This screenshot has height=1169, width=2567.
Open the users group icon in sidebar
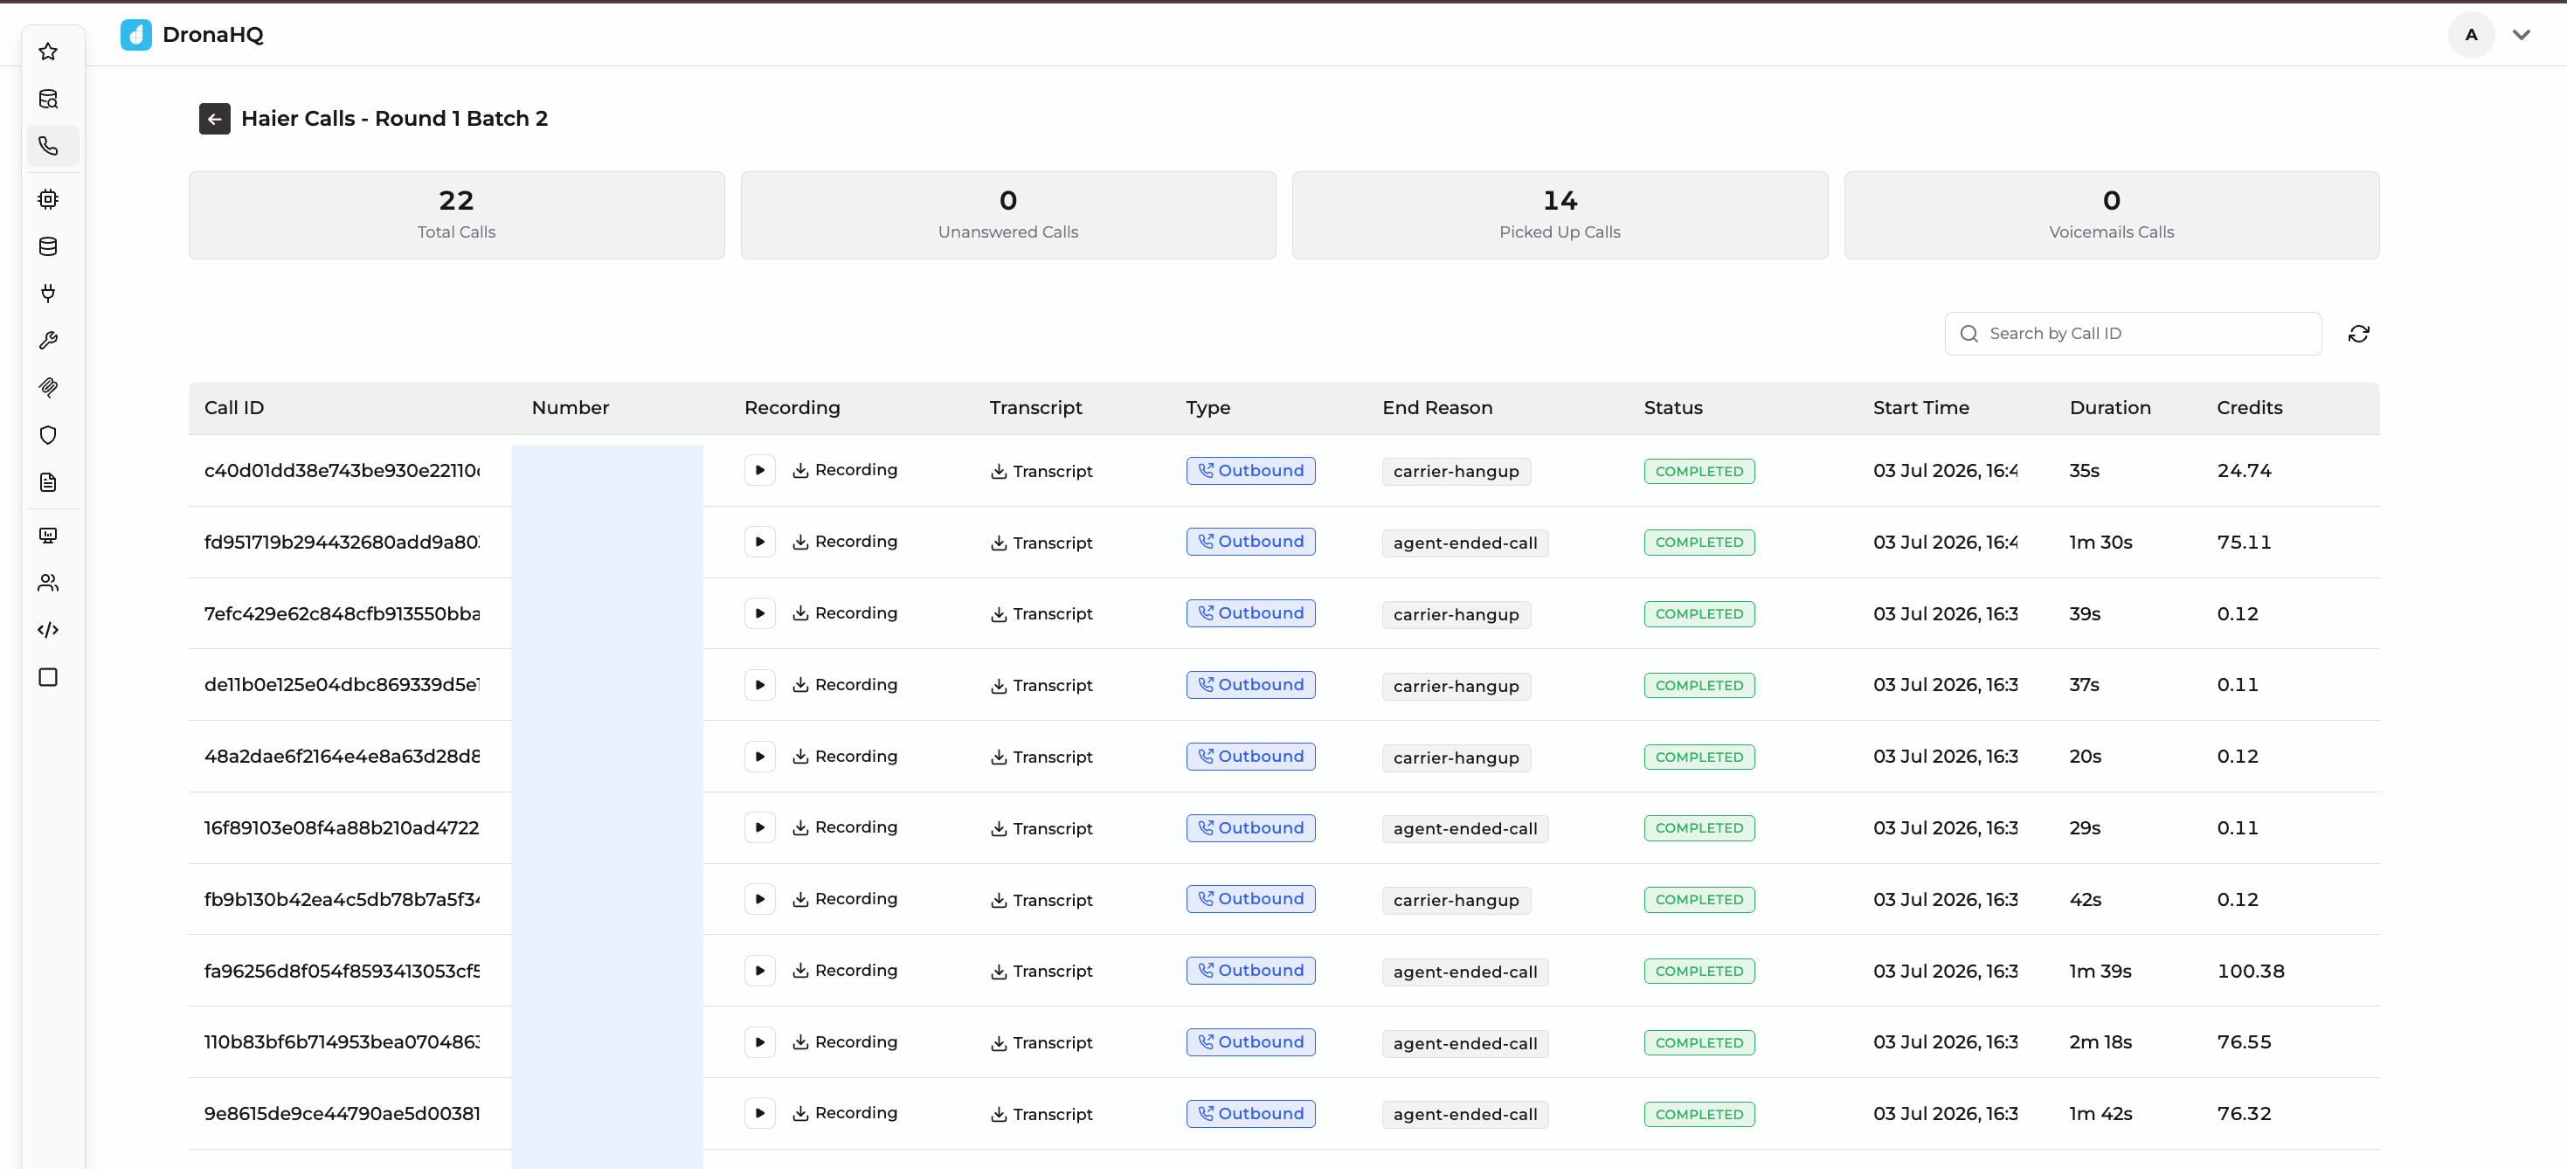click(x=48, y=583)
